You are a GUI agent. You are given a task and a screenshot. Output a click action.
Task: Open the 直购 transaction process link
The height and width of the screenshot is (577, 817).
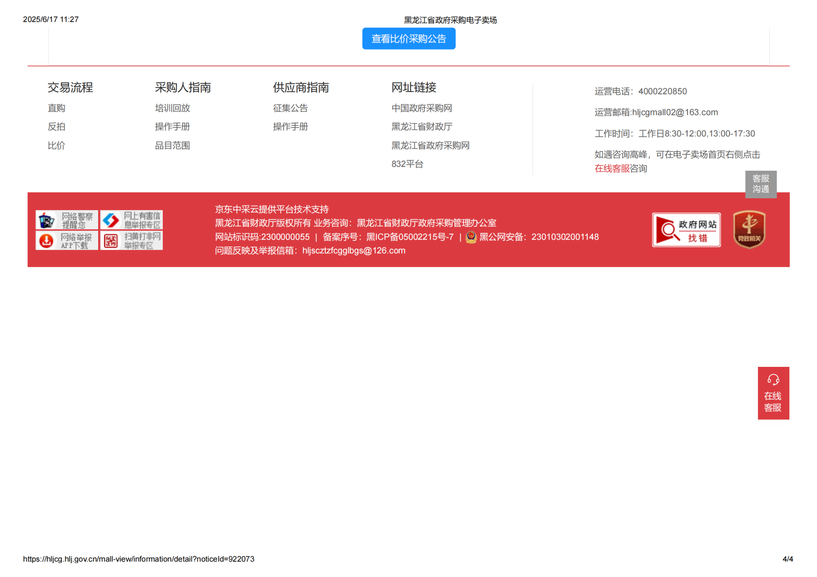56,108
